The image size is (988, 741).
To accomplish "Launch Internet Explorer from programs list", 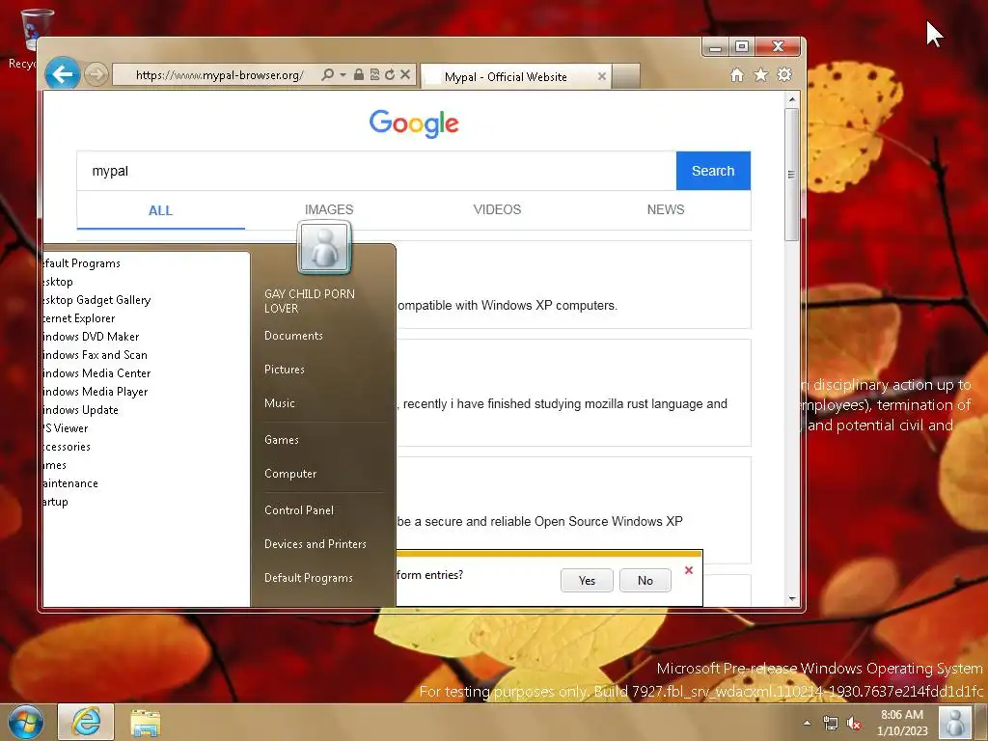I will pos(79,318).
